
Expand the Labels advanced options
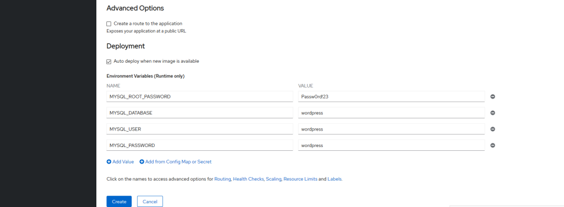pyautogui.click(x=335, y=178)
